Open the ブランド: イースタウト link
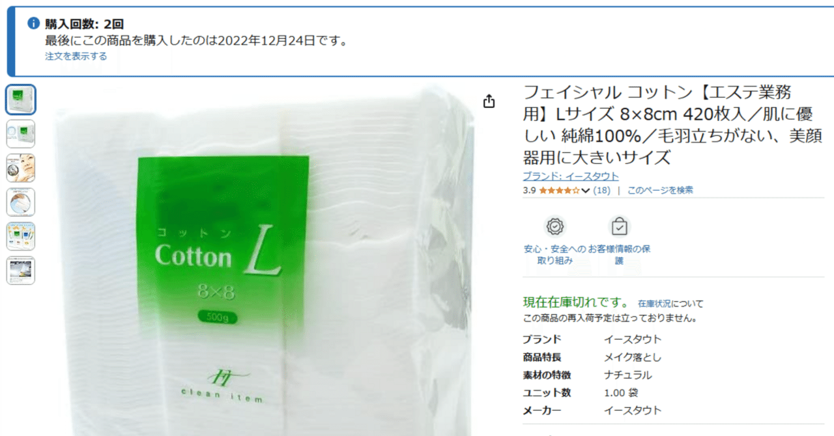The image size is (834, 436). pos(571,176)
